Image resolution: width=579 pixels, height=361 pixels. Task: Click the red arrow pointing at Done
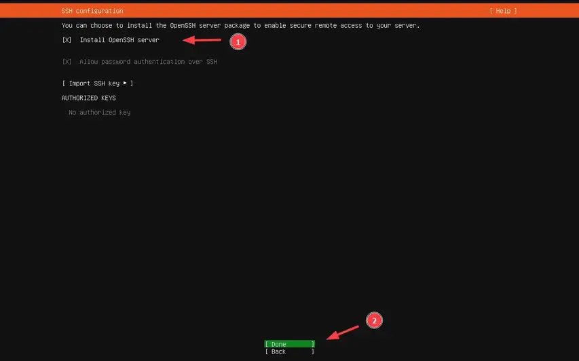click(343, 332)
